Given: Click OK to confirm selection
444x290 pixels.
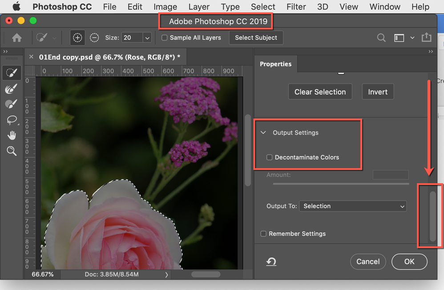Looking at the screenshot, I should (x=409, y=262).
